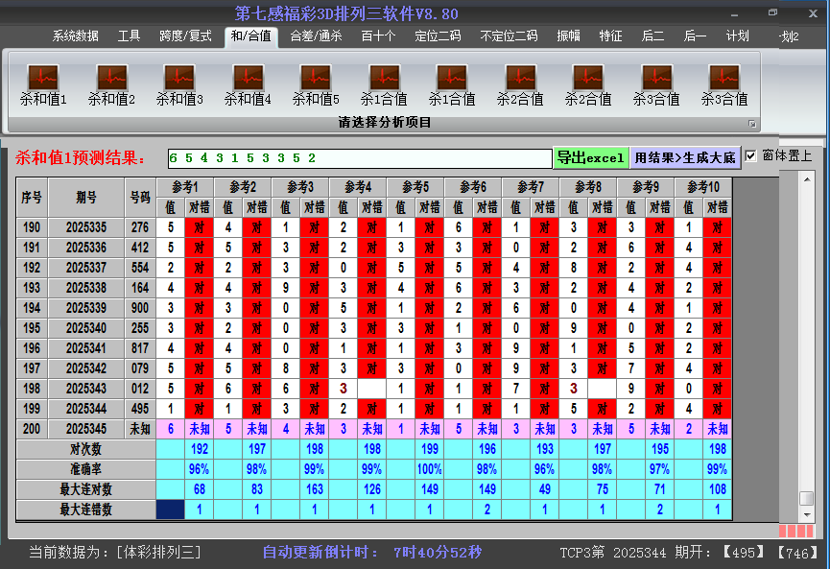830x569 pixels.
Task: Click the 参考5 column header
Action: 415,186
